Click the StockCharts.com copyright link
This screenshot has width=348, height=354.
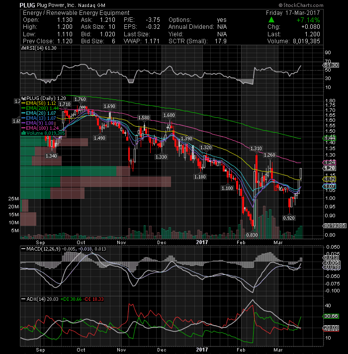coord(301,5)
